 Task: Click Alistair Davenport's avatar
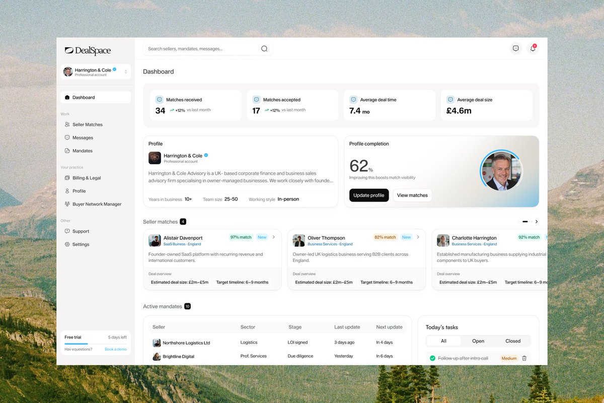pyautogui.click(x=155, y=240)
